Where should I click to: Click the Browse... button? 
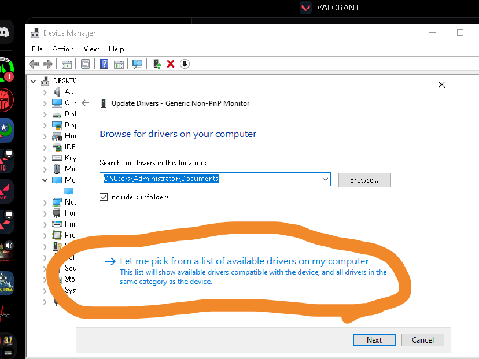pos(364,180)
